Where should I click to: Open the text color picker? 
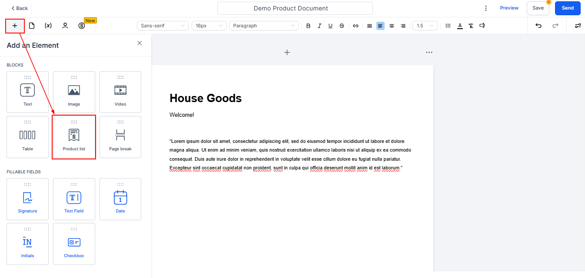tap(460, 26)
